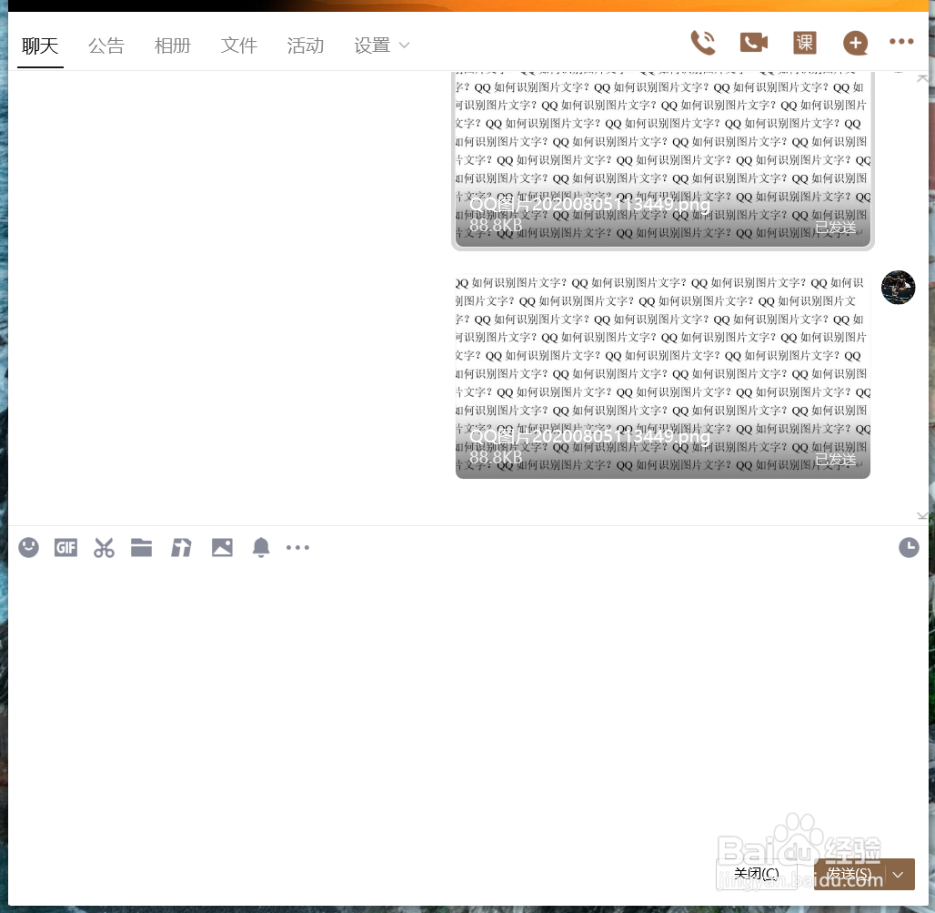
Task: Start a voice call
Action: (703, 42)
